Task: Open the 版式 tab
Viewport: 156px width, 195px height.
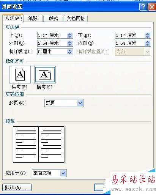Action: pos(53,19)
